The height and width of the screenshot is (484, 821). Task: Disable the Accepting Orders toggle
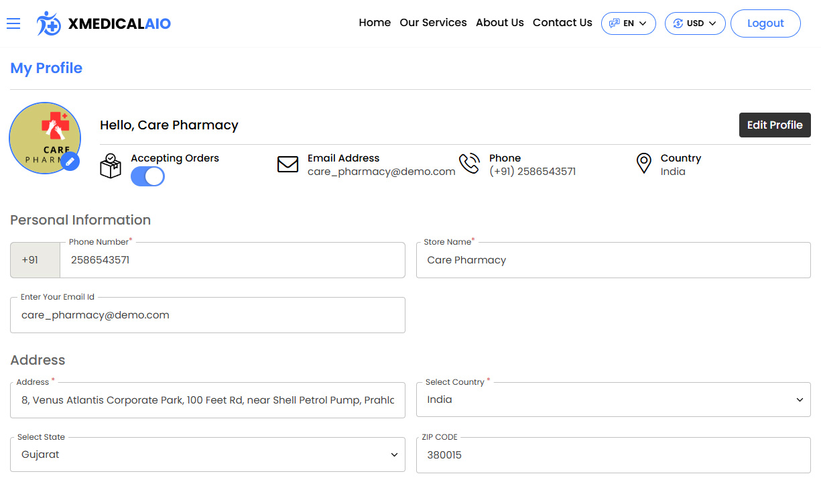point(147,176)
